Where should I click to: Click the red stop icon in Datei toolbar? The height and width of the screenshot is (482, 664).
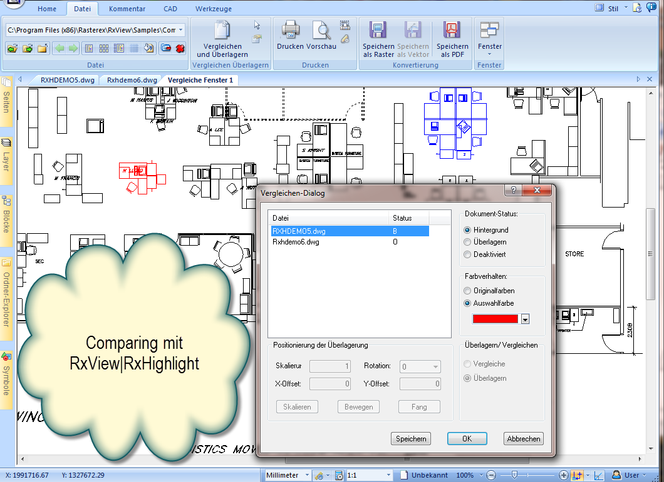click(x=180, y=48)
